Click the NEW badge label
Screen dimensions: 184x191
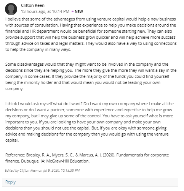pyautogui.click(x=79, y=12)
